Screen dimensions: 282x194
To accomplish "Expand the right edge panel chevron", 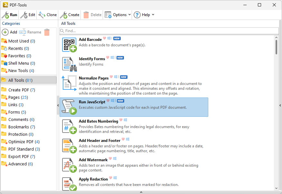I will coord(280,105).
